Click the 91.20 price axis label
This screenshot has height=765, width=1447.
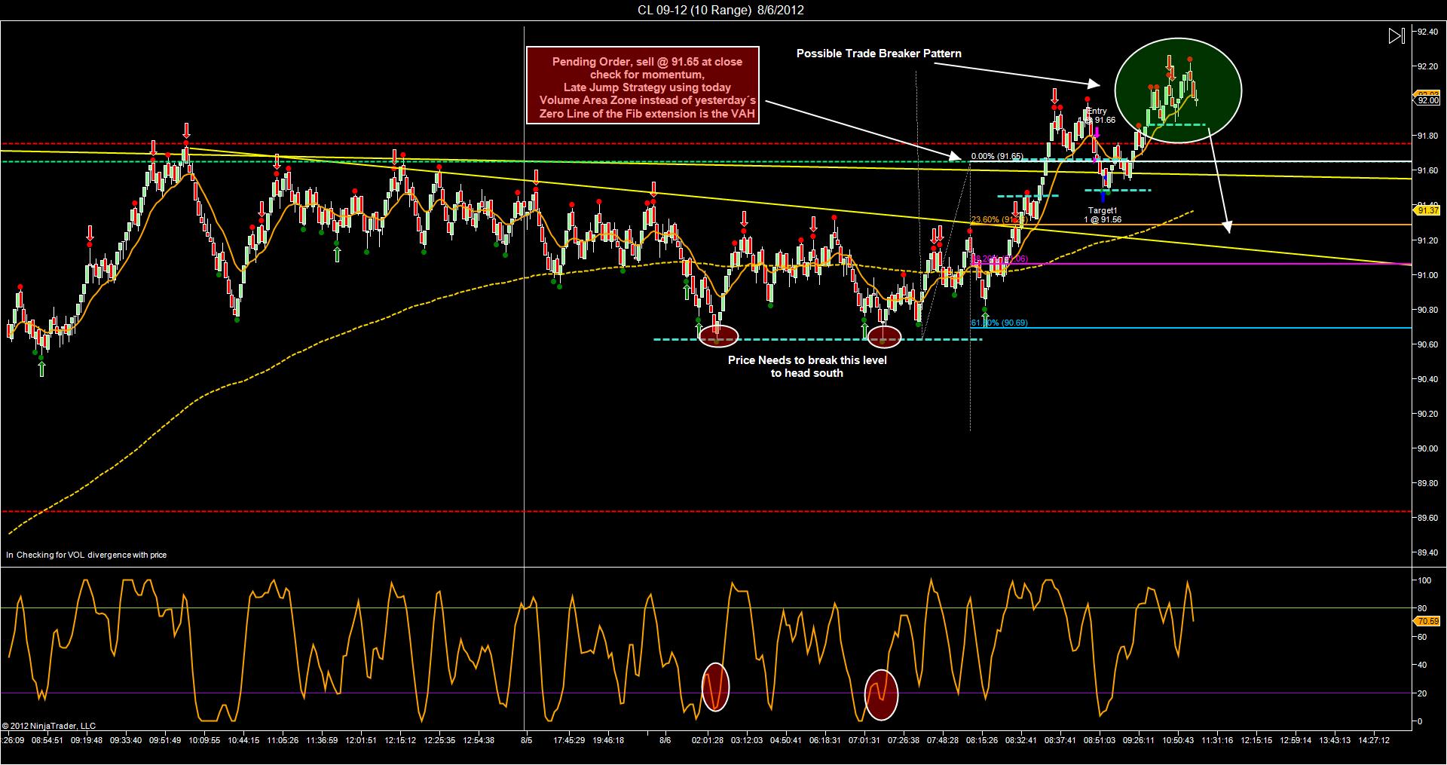point(1428,240)
